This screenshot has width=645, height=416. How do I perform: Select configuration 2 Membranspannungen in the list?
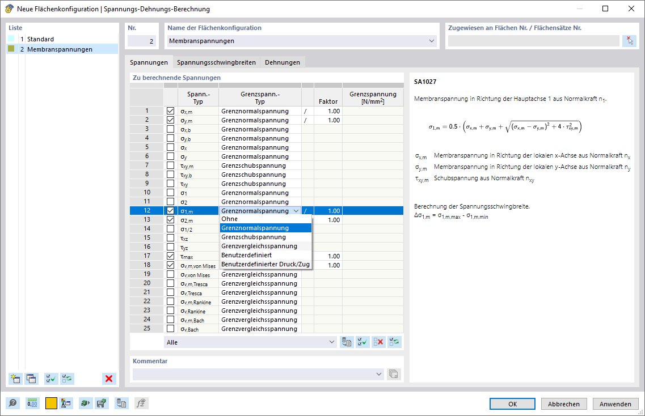click(62, 49)
